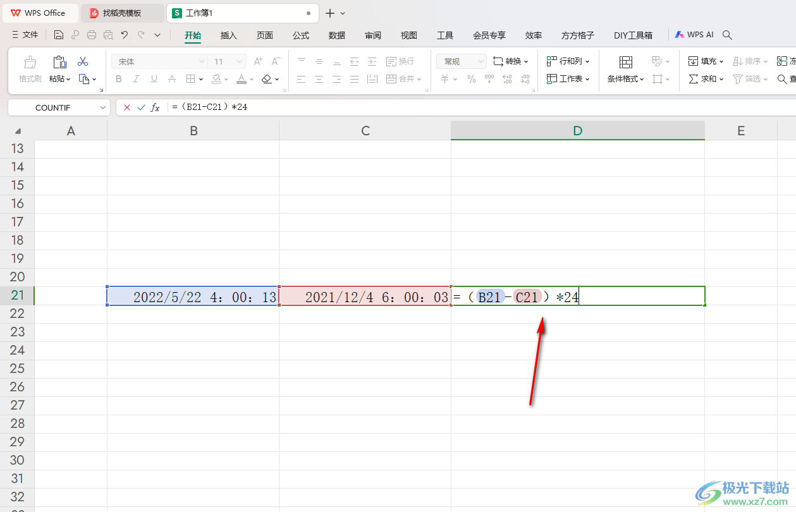796x512 pixels.
Task: Switch to the 找稻壳模板 document tab
Action: [x=122, y=13]
